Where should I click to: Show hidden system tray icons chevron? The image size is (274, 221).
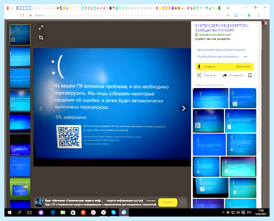223,213
